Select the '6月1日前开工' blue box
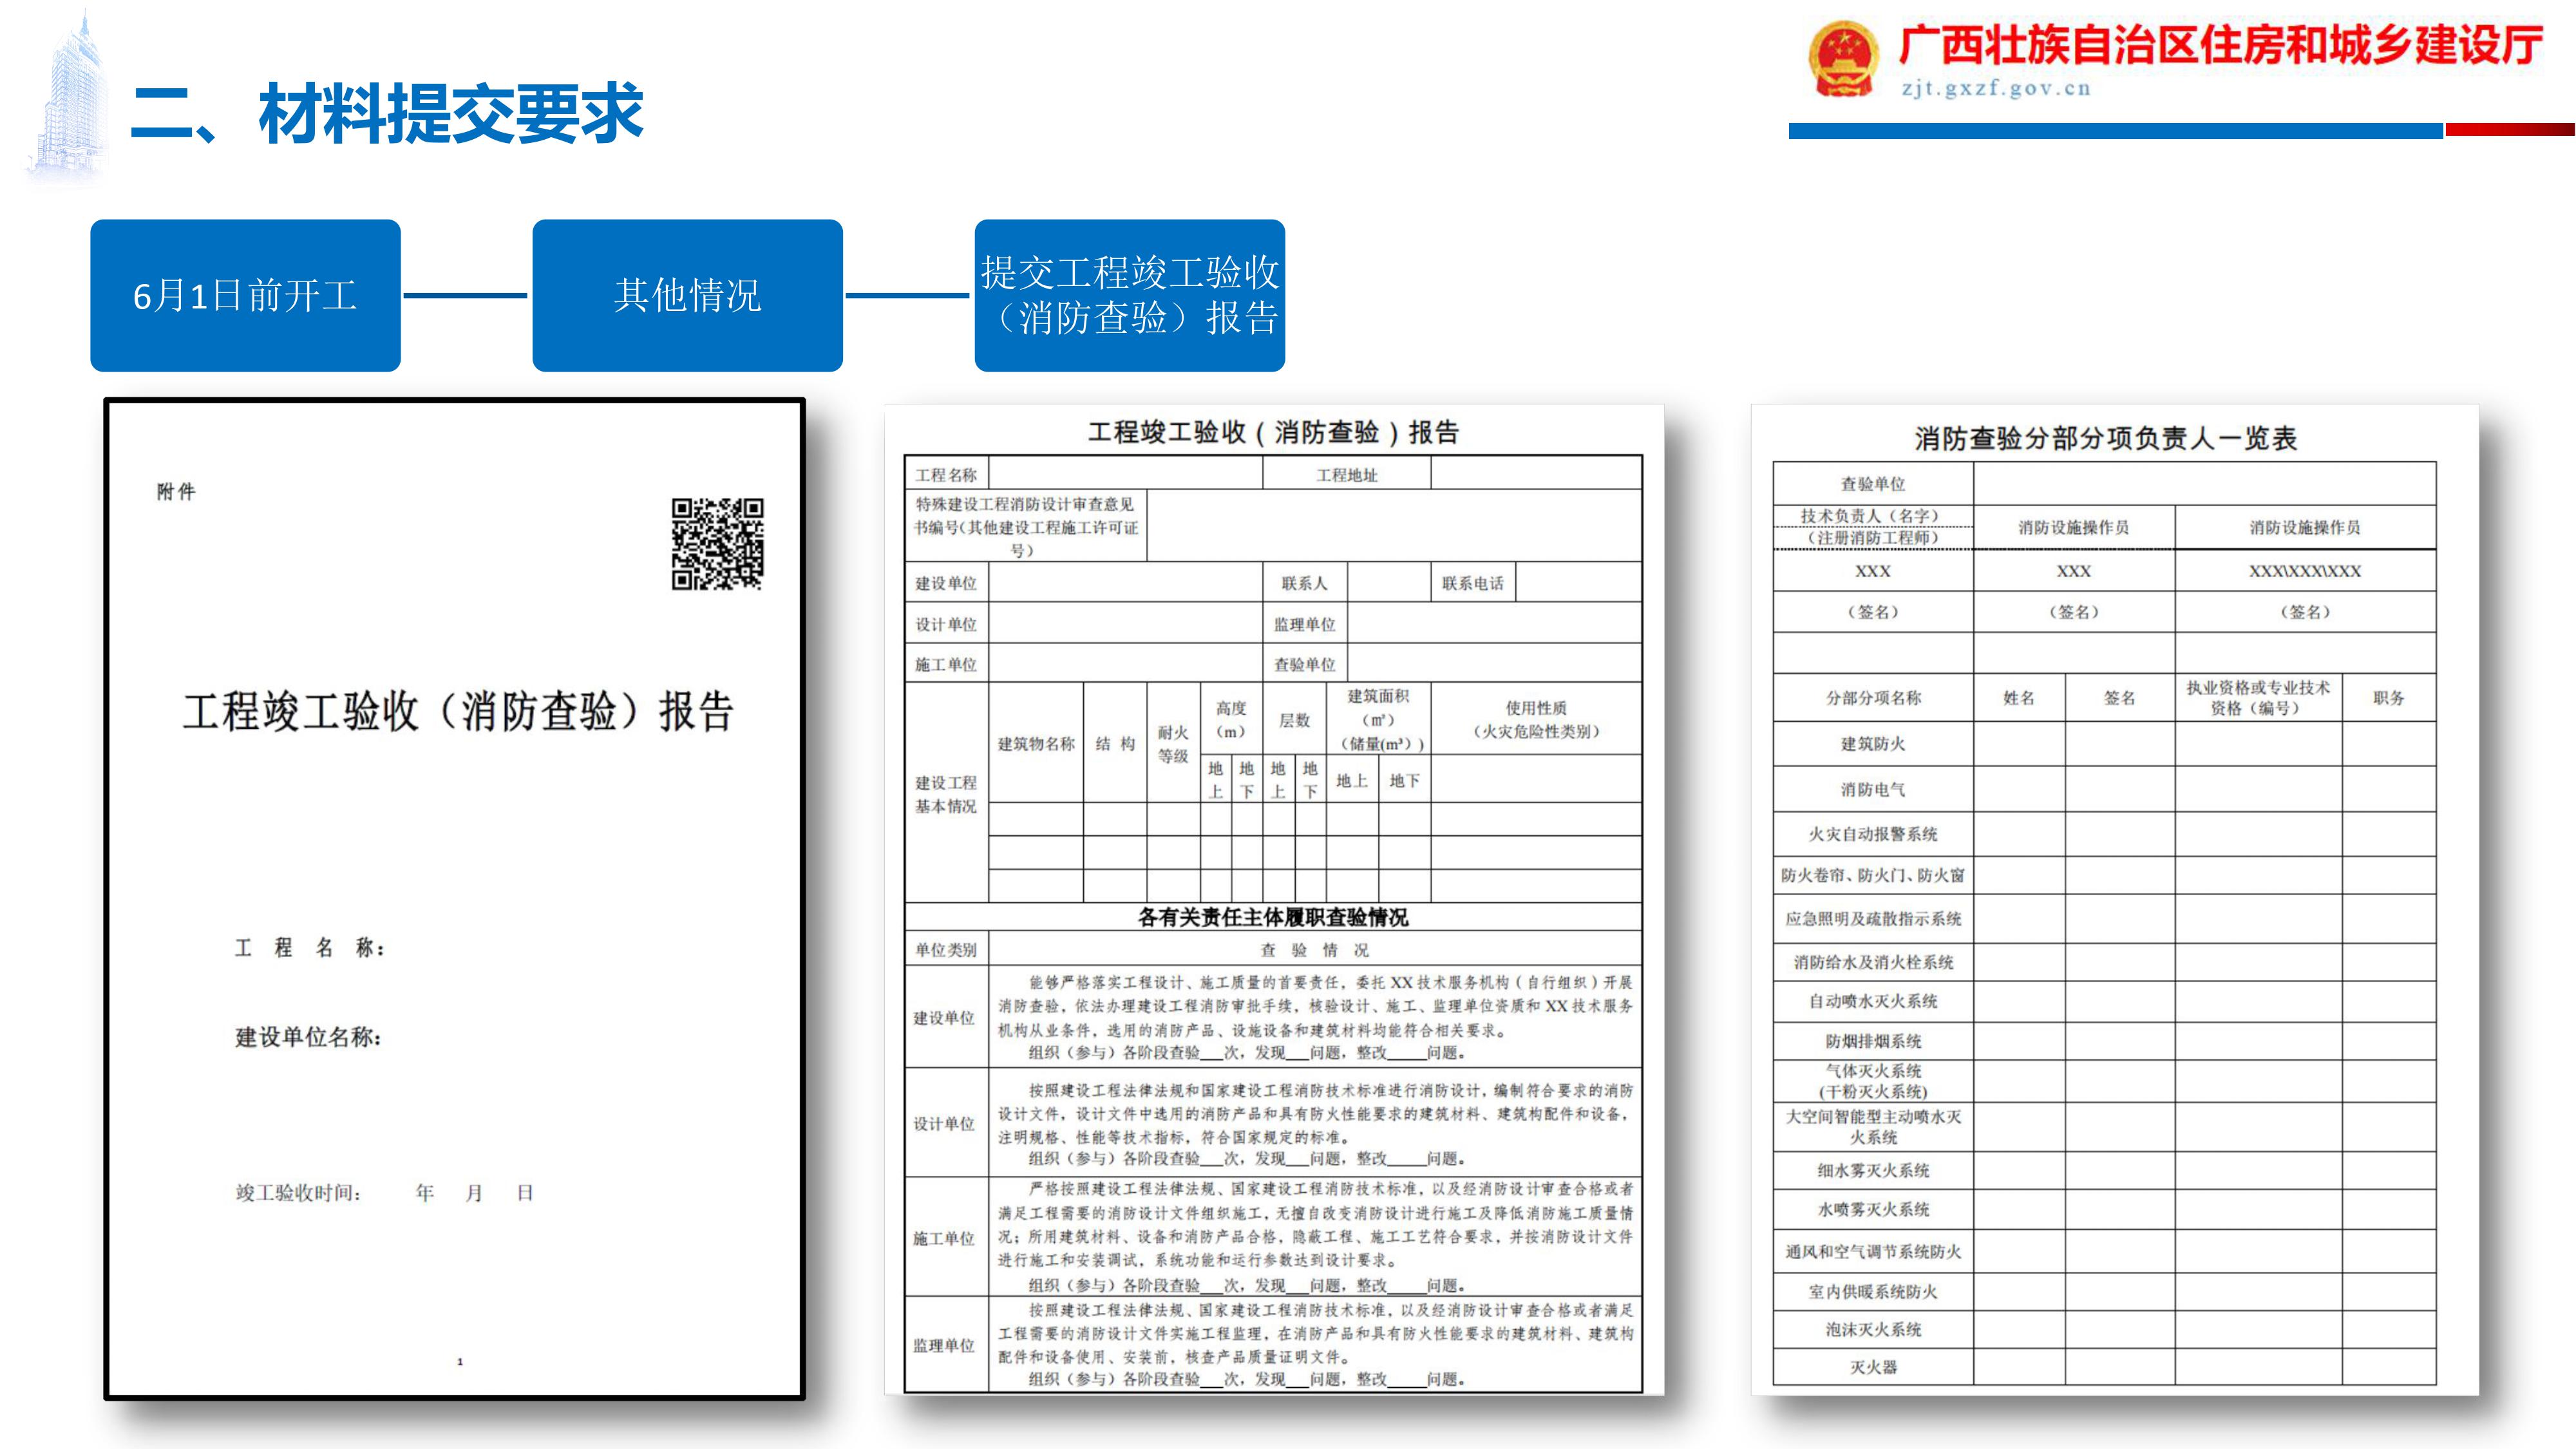This screenshot has height=1449, width=2576. [245, 296]
